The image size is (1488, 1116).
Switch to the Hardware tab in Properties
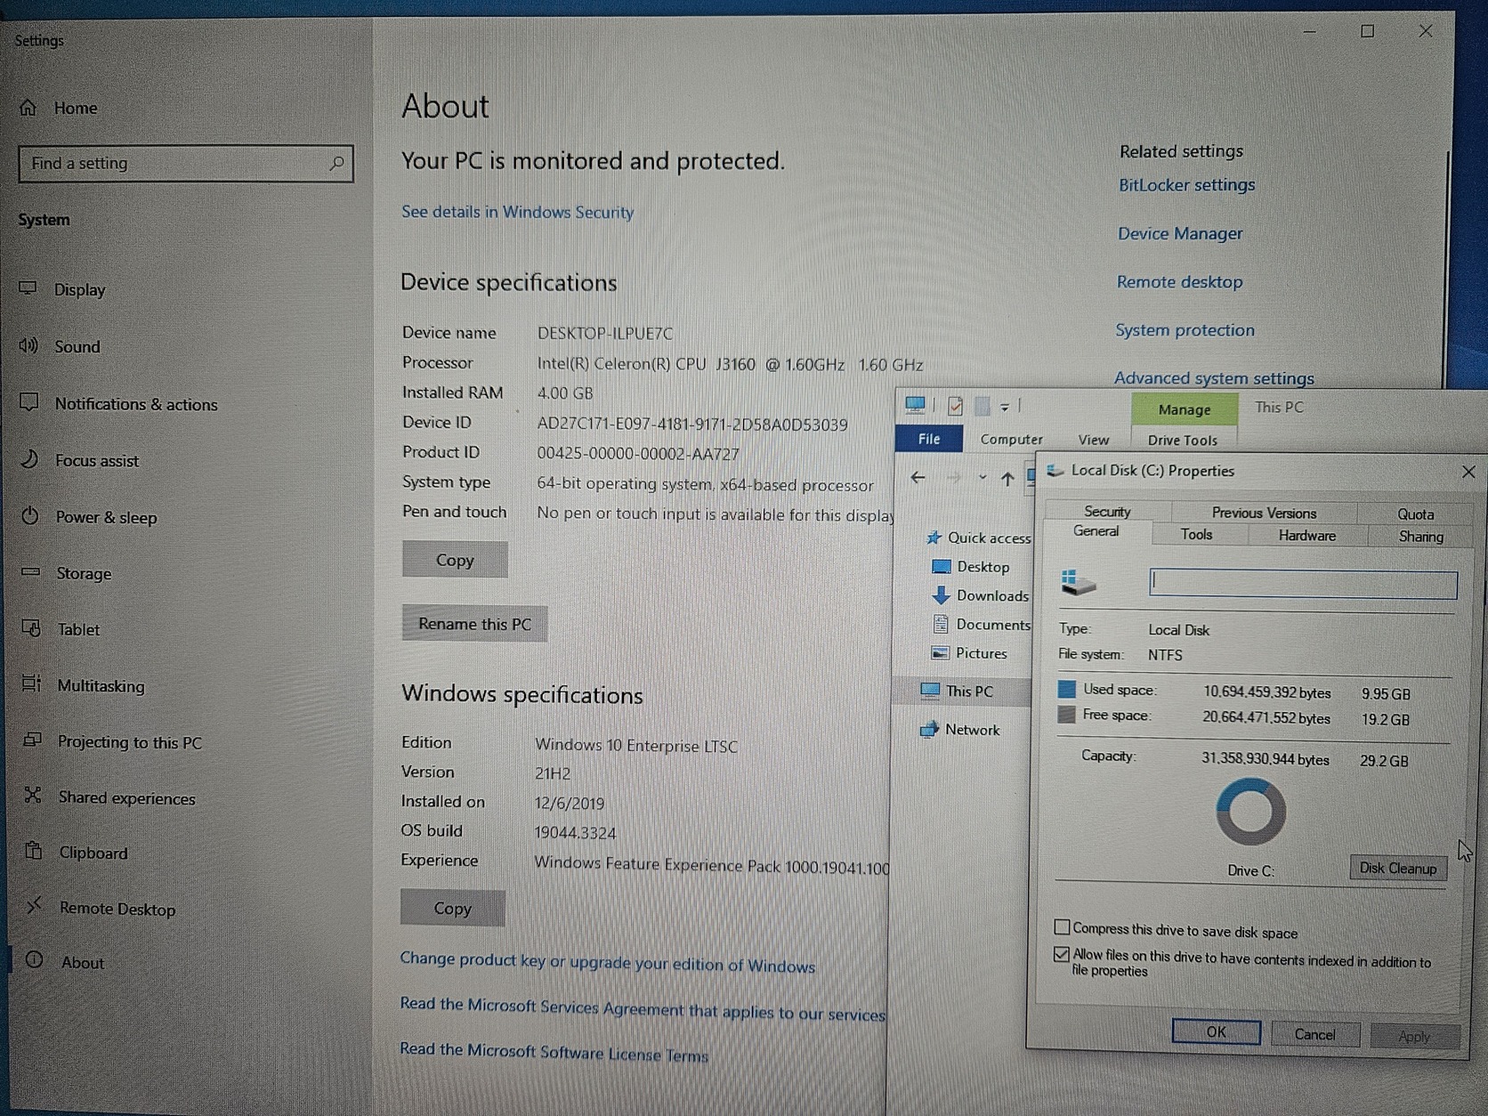1306,536
